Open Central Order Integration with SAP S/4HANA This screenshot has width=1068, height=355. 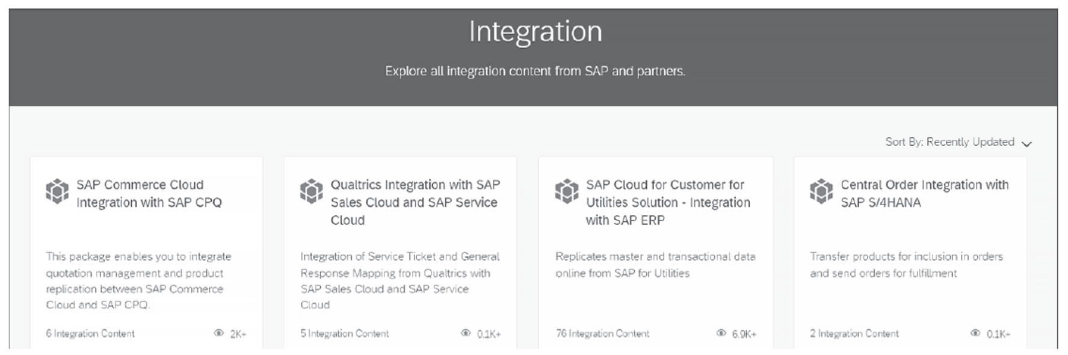[x=925, y=193]
